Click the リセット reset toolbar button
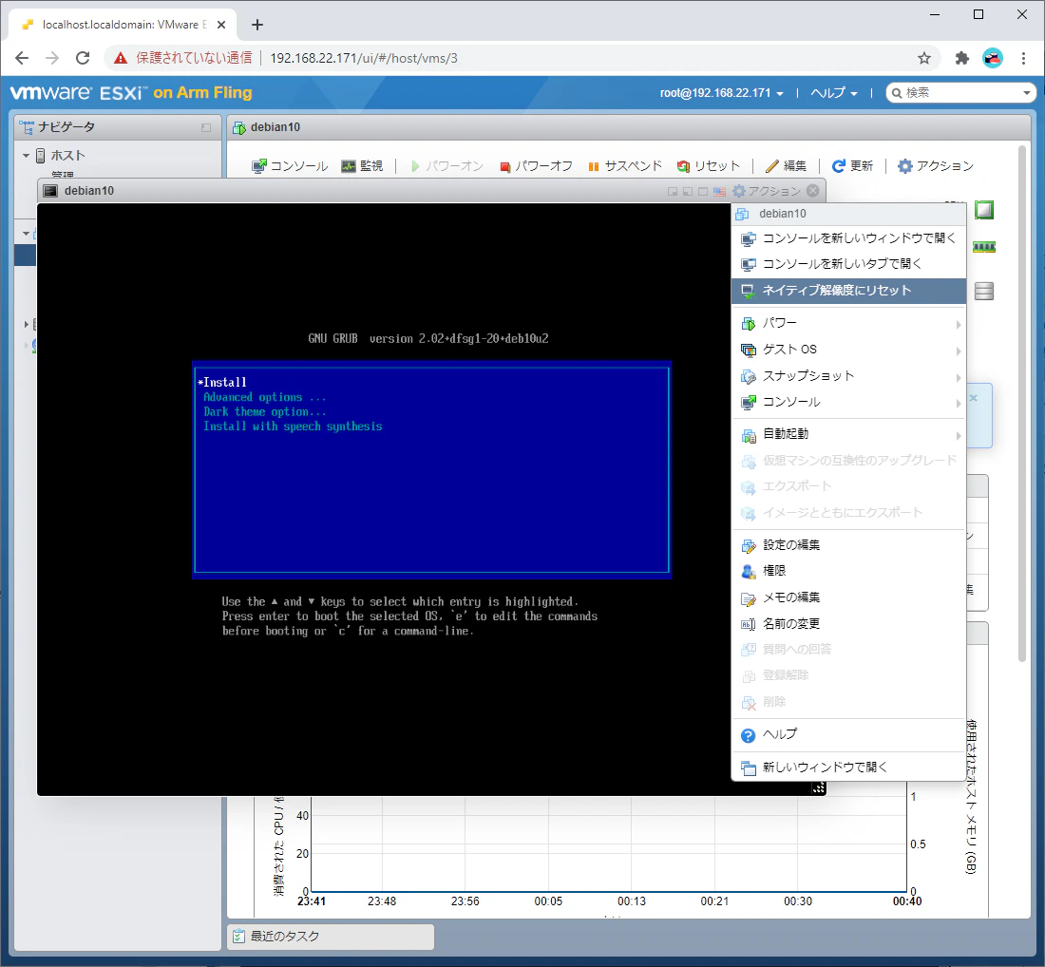This screenshot has height=967, width=1045. click(x=709, y=166)
